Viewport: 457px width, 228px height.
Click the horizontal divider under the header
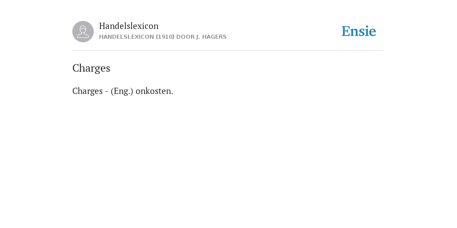(x=228, y=51)
